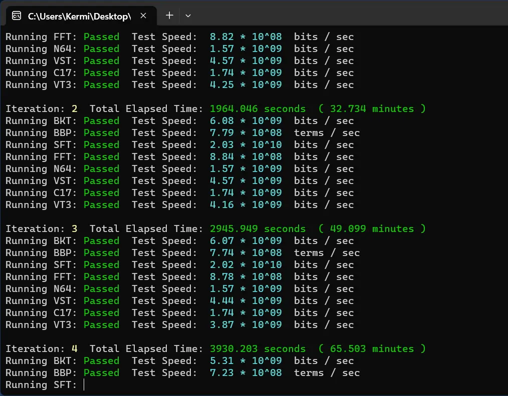This screenshot has height=396, width=508.
Task: Click the "2.02 * 10^10" speed value
Action: [245, 264]
